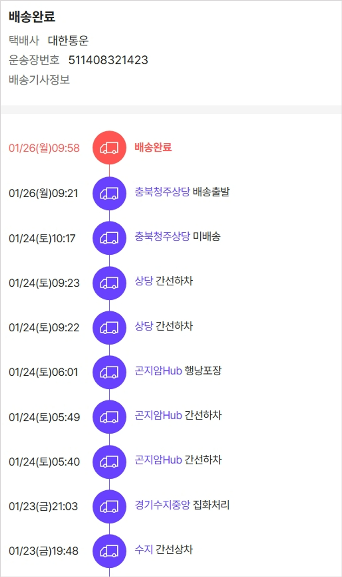Click truck icon for 곤지암Hub 간선하차 at 05:40
Image resolution: width=342 pixels, height=577 pixels.
click(x=109, y=461)
